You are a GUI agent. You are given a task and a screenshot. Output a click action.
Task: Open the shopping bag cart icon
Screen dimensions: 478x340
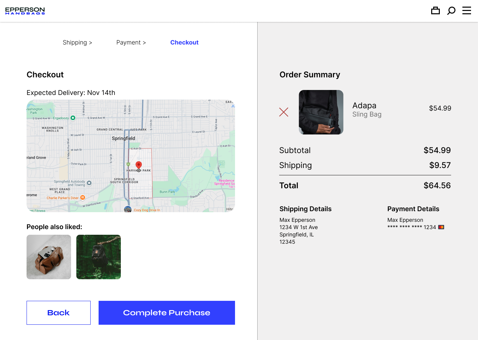436,11
